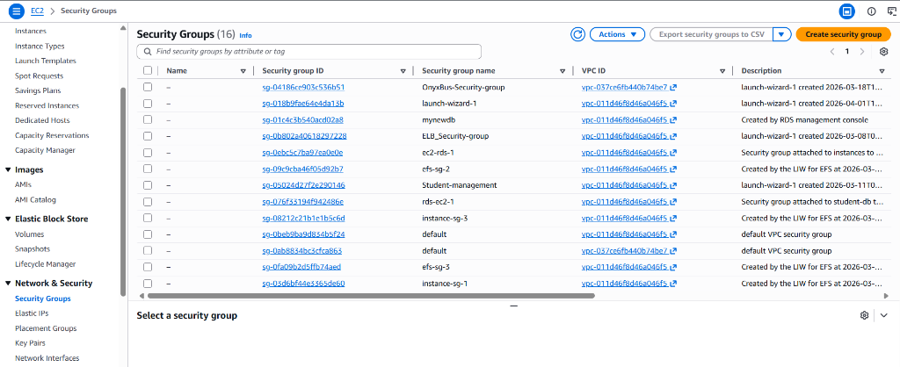Open table preferences gear icon

point(884,52)
